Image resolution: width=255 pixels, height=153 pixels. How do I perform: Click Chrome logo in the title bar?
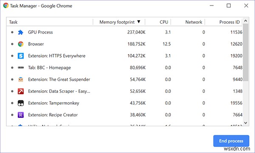click(6, 6)
